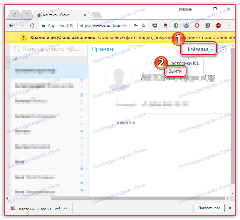Click the vertical scrollbar down arrow
Image resolution: width=240 pixels, height=220 pixels.
(233, 193)
